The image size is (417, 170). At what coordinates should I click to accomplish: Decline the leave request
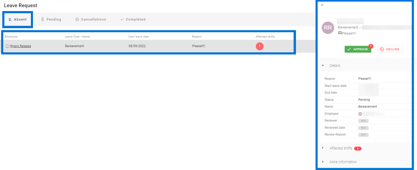390,49
